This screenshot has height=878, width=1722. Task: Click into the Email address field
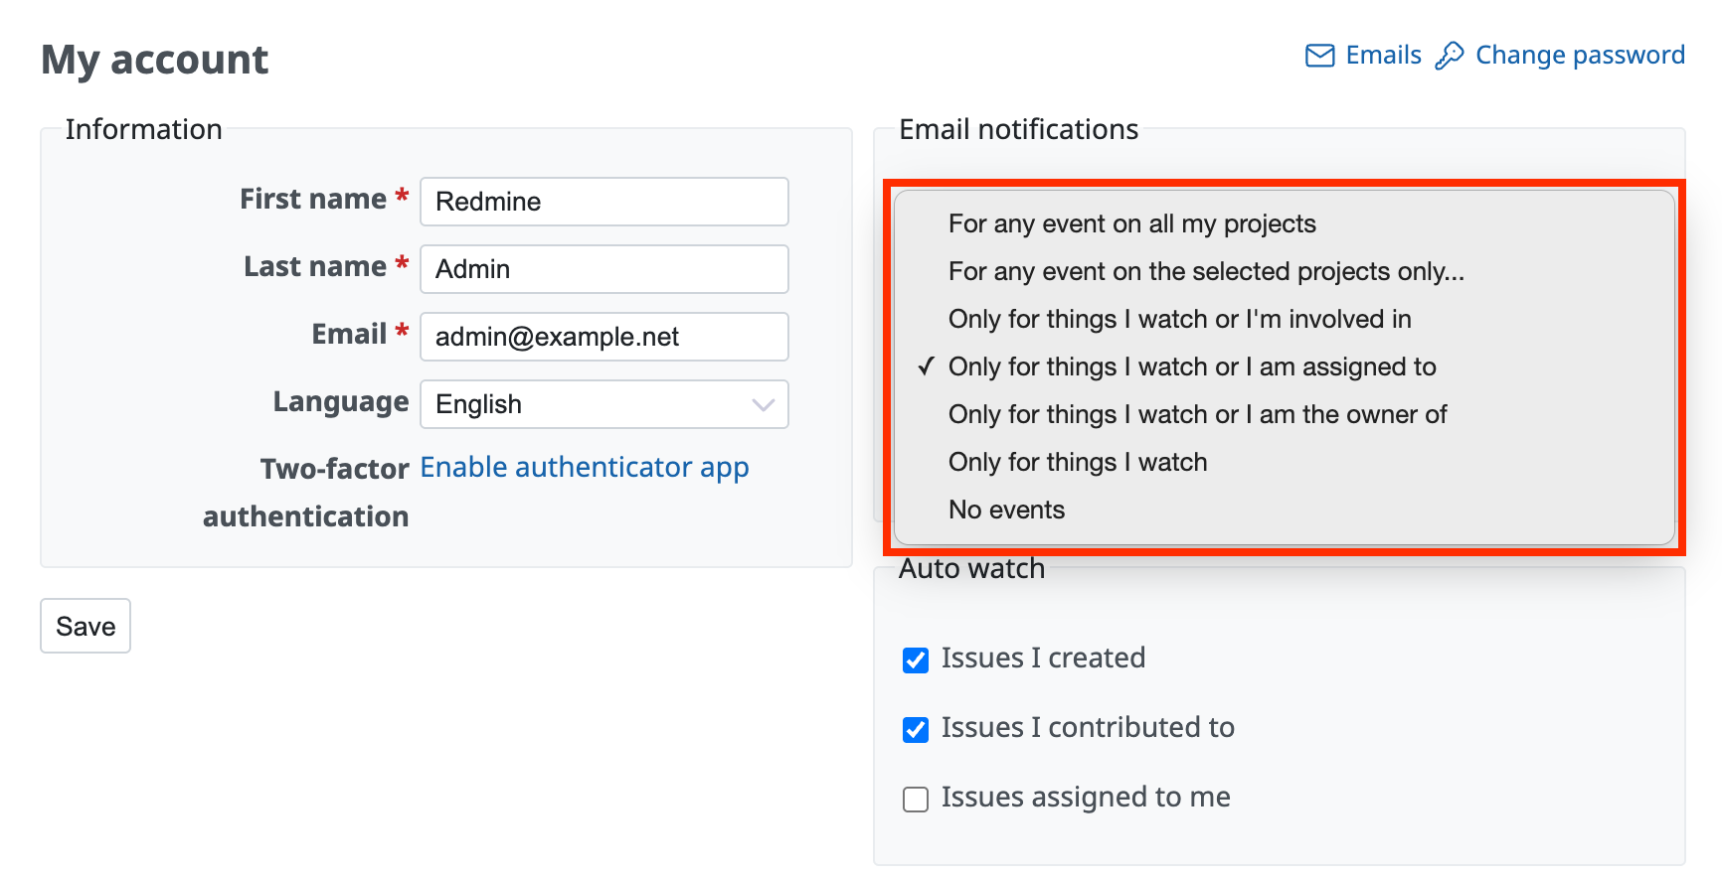[604, 337]
